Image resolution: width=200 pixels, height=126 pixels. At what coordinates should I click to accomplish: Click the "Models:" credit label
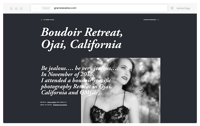click(43, 102)
